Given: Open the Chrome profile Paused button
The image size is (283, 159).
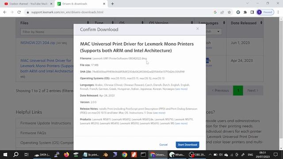Looking at the screenshot, I should coord(265,12).
